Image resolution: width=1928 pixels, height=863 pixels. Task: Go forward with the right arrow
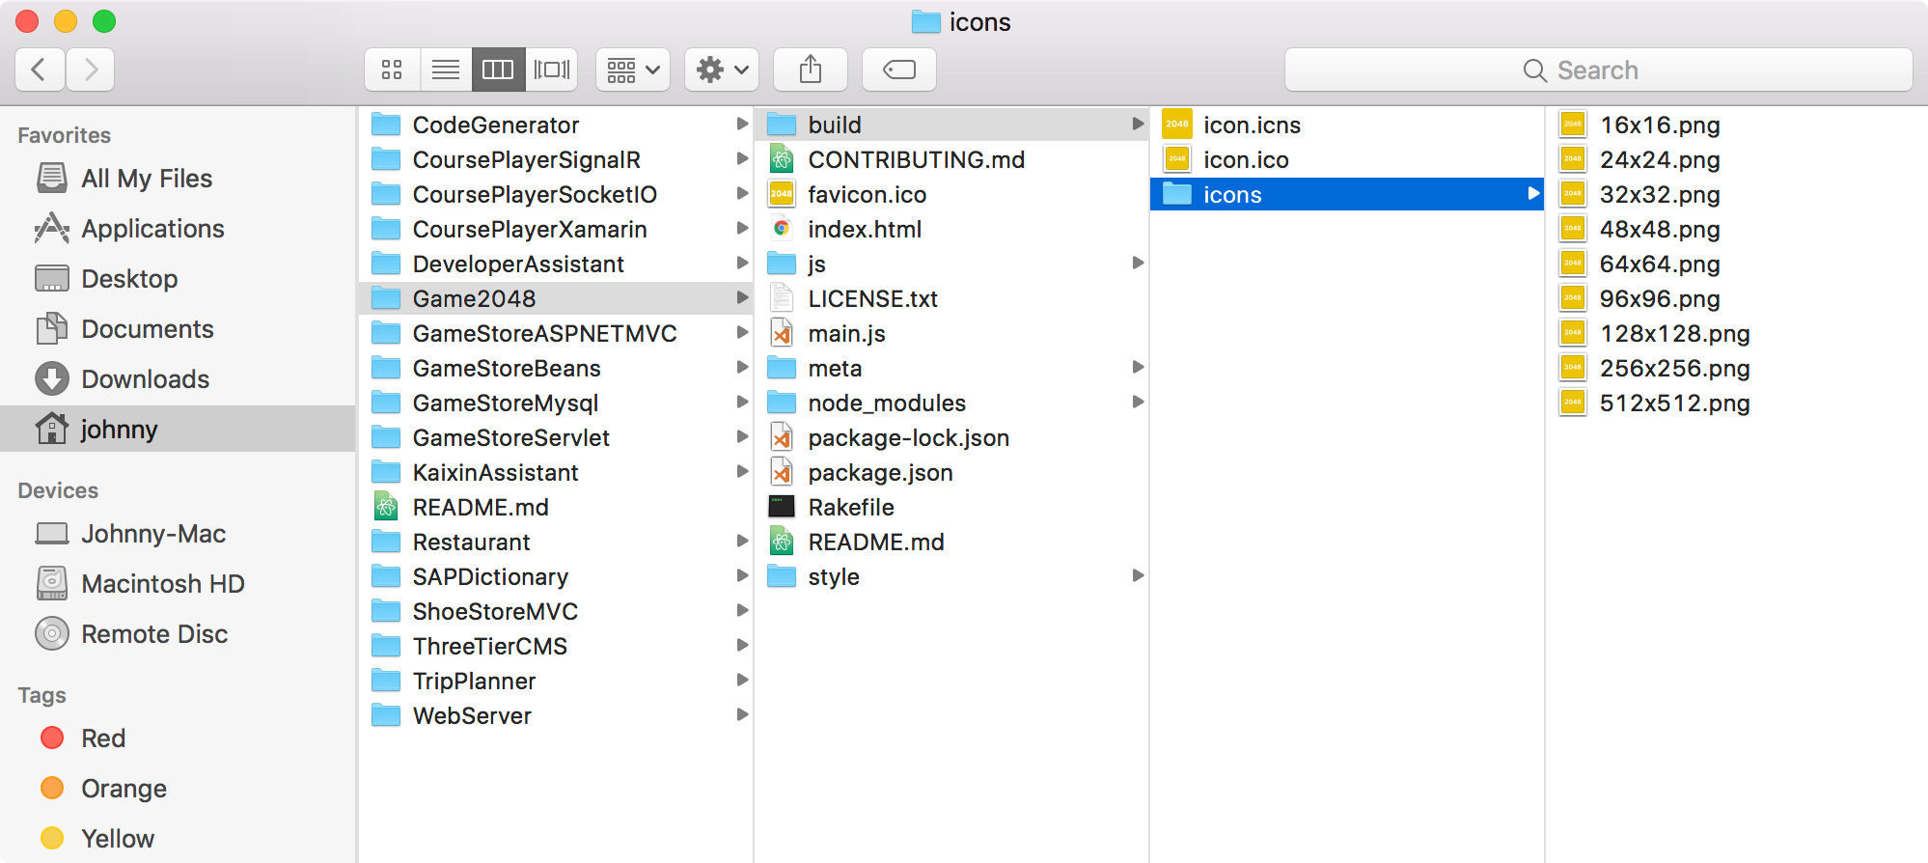point(91,70)
